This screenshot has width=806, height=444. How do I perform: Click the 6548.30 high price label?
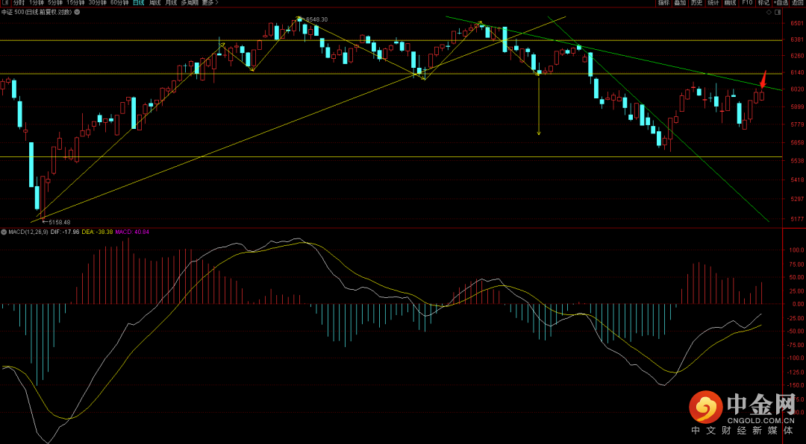pos(315,19)
